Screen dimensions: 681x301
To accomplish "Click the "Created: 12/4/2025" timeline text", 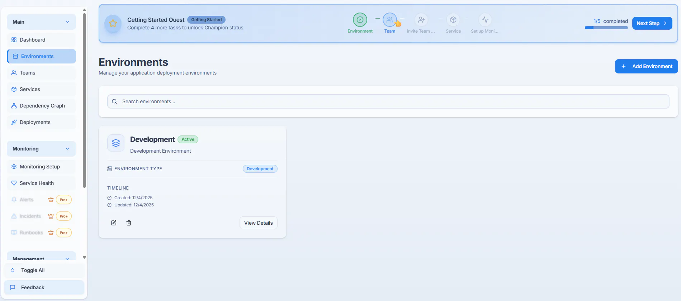I will click(x=133, y=198).
